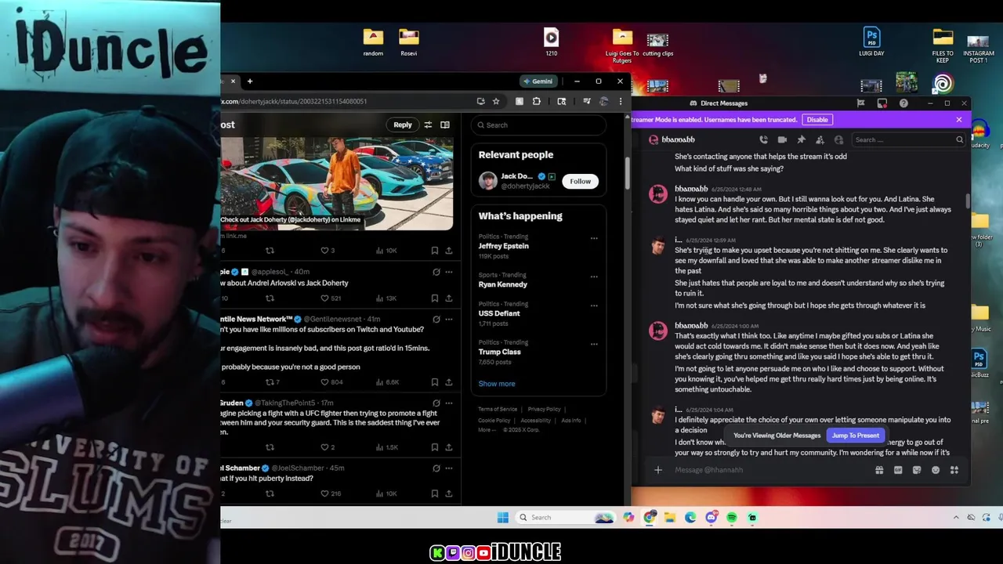The width and height of the screenshot is (1003, 564).
Task: Start a voice call in Discord
Action: point(763,139)
